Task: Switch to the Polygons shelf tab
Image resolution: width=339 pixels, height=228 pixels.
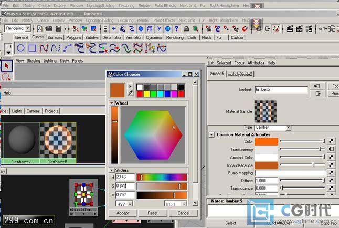Action: tap(73, 37)
